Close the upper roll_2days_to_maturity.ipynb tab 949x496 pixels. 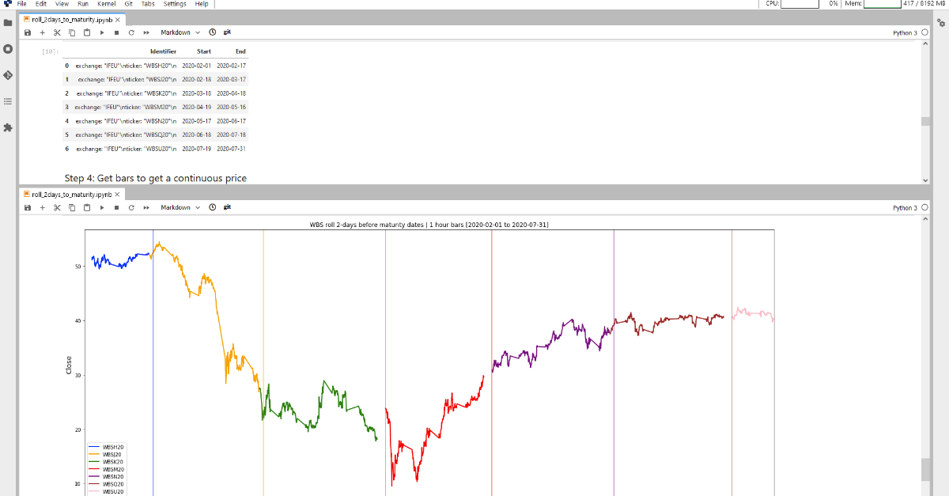(118, 19)
